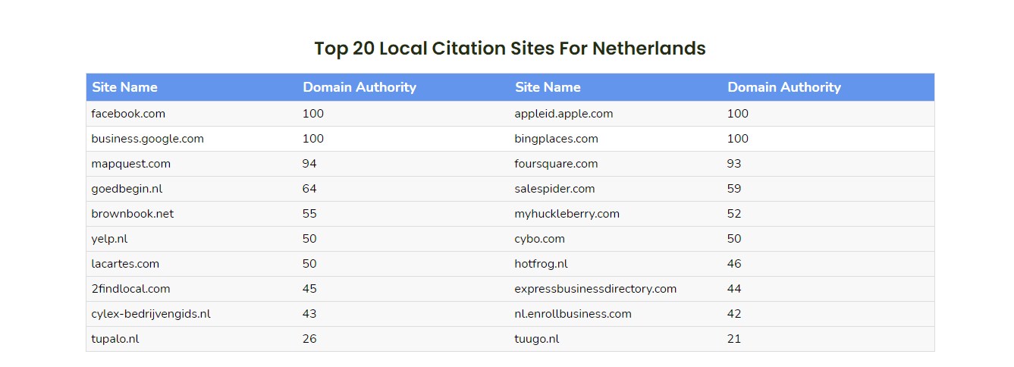The width and height of the screenshot is (1014, 367).
Task: Click appleid.apple.com in the table
Action: [564, 114]
